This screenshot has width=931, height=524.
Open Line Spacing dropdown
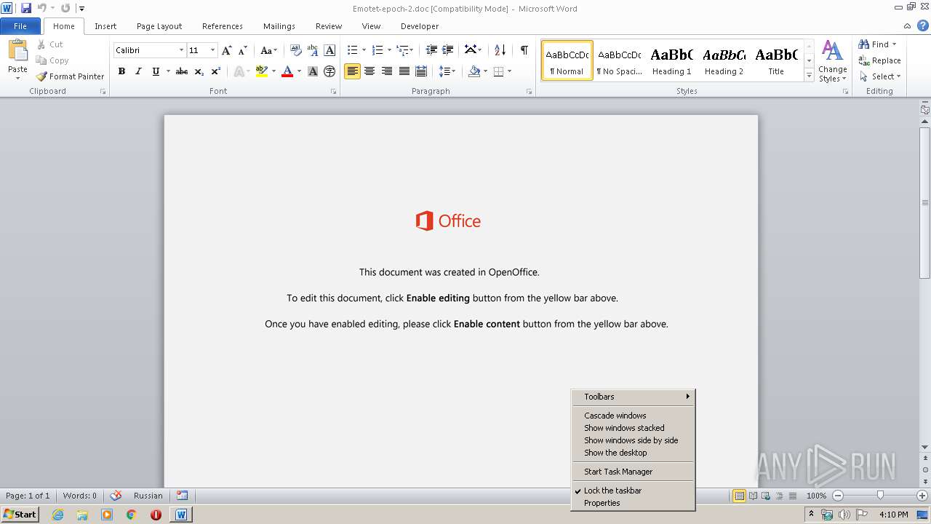point(447,71)
